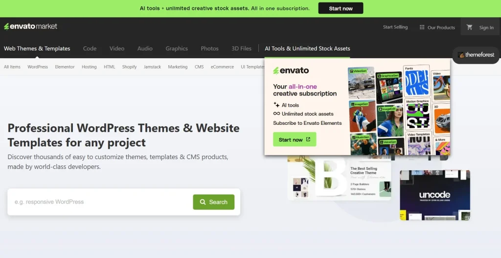The width and height of the screenshot is (501, 258).
Task: Open the HTML submenu
Action: 109,67
